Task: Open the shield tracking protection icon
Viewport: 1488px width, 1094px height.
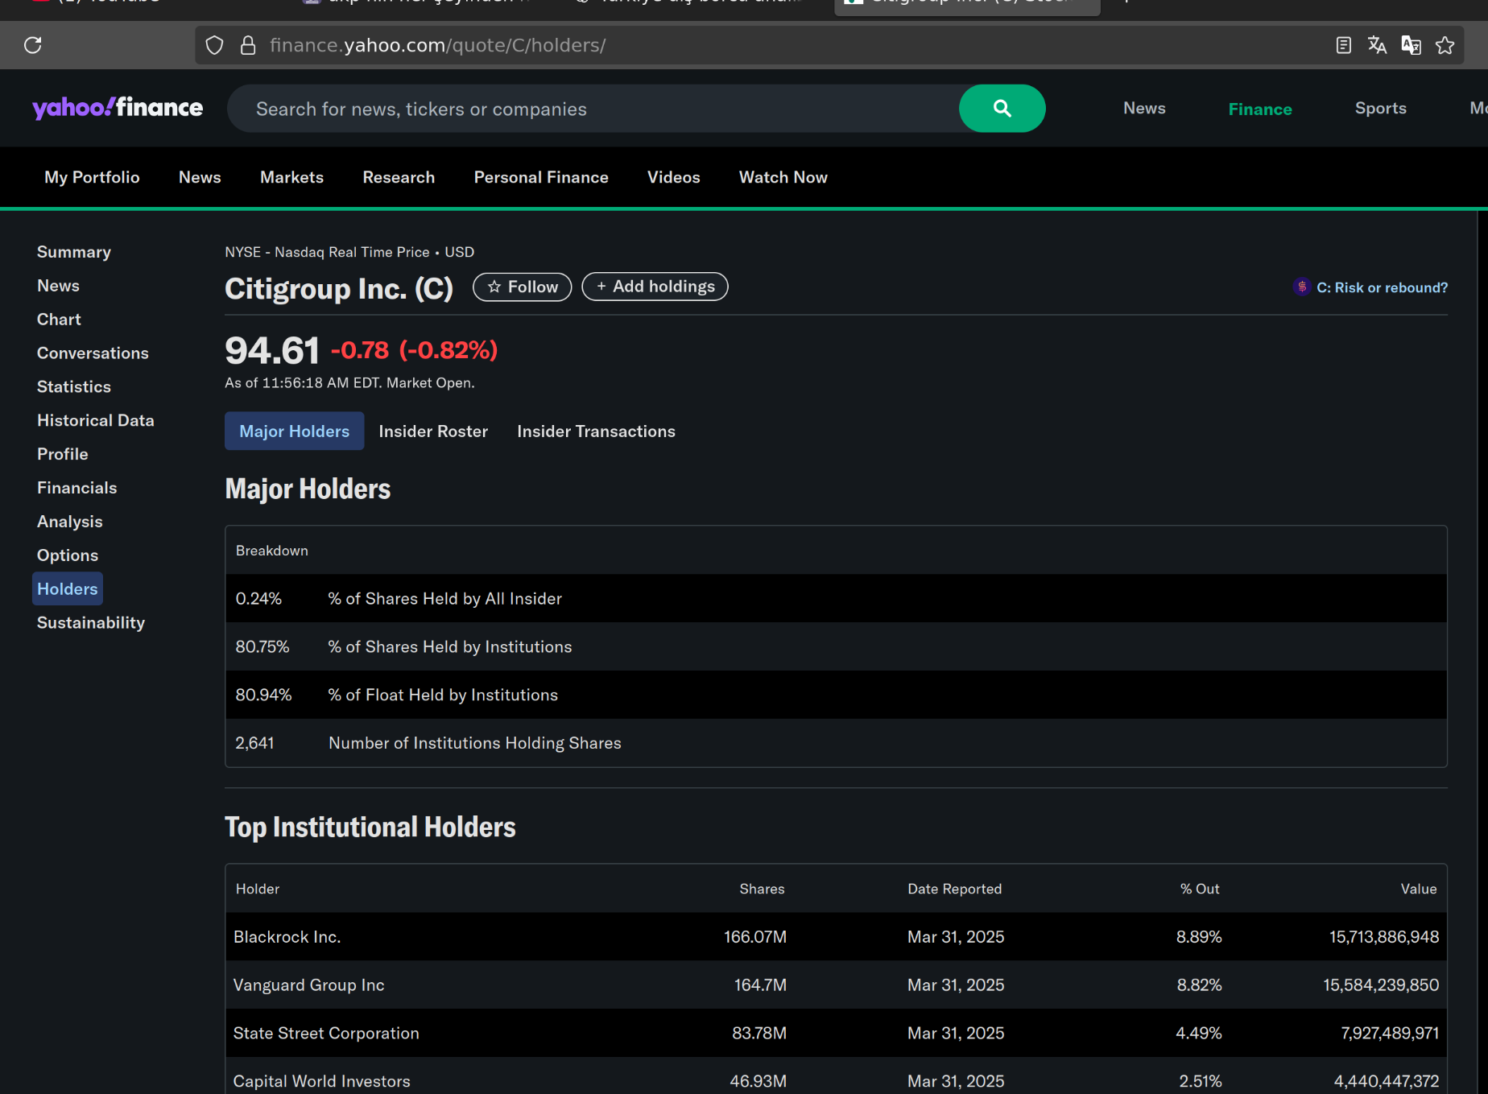Action: pyautogui.click(x=214, y=45)
